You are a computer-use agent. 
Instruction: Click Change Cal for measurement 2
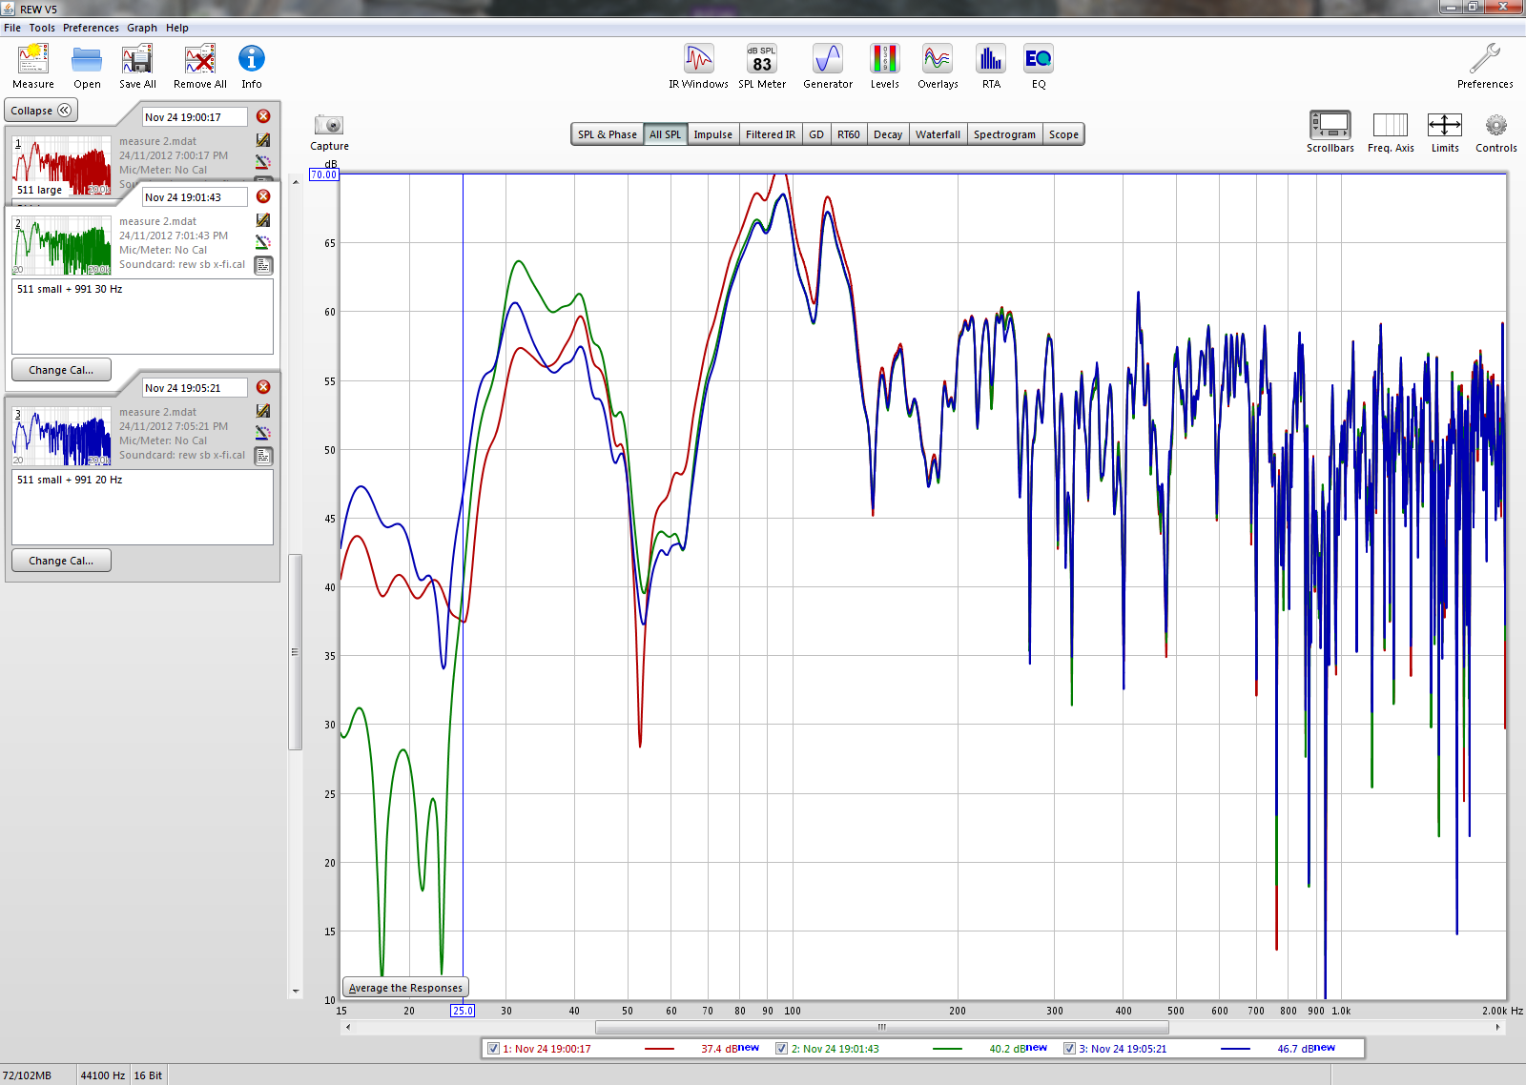tap(61, 370)
